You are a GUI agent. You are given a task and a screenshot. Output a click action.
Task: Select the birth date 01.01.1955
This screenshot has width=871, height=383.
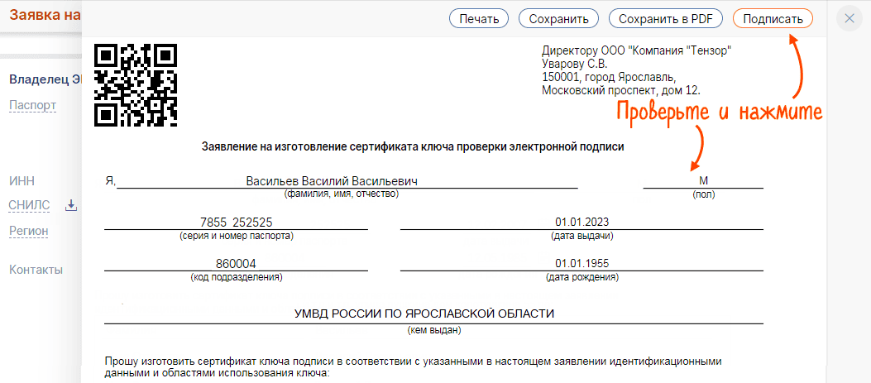581,263
